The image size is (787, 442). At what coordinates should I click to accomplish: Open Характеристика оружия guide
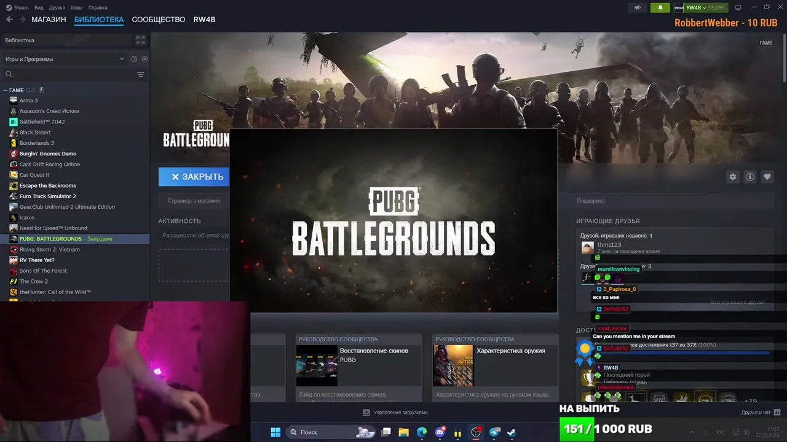(496, 368)
